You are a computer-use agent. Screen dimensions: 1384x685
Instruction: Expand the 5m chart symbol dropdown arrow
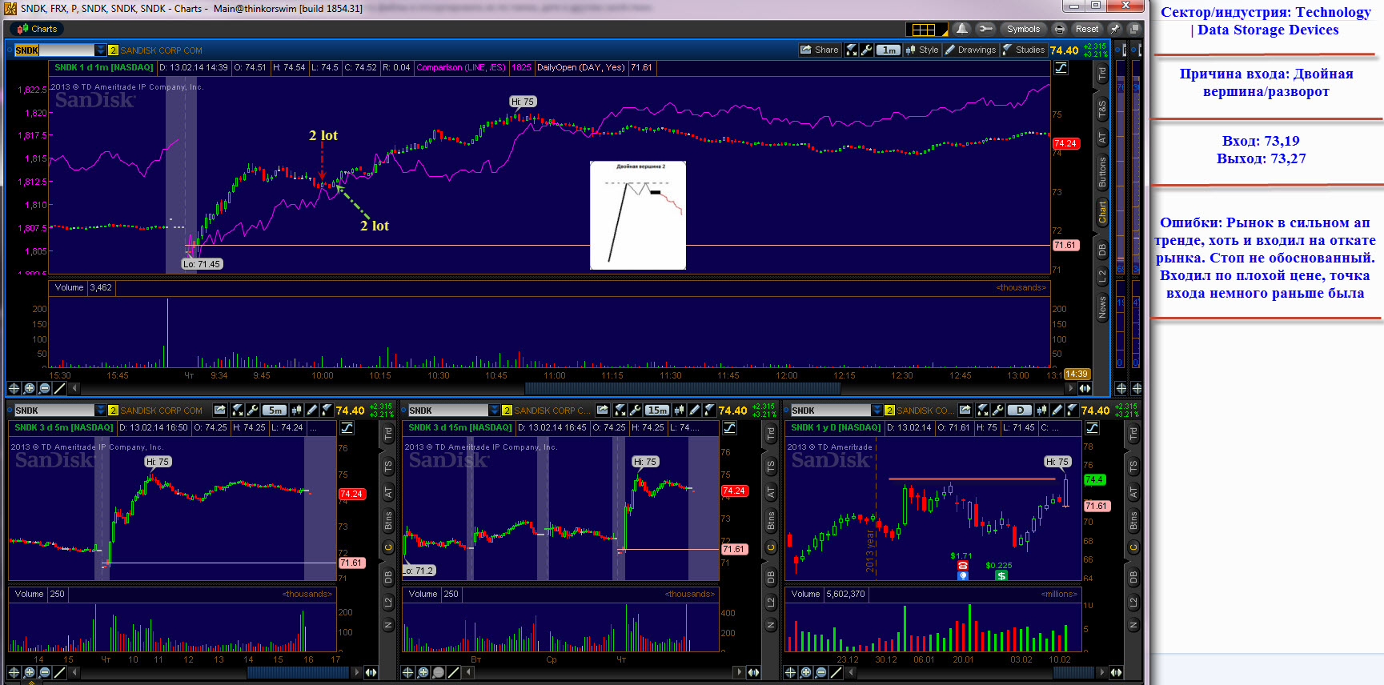coord(100,411)
